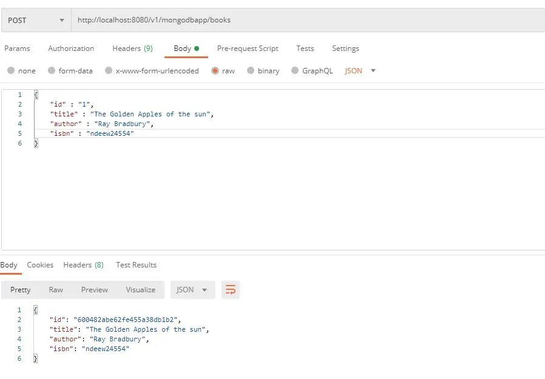
Task: View response Cookies tab
Action: [40, 264]
